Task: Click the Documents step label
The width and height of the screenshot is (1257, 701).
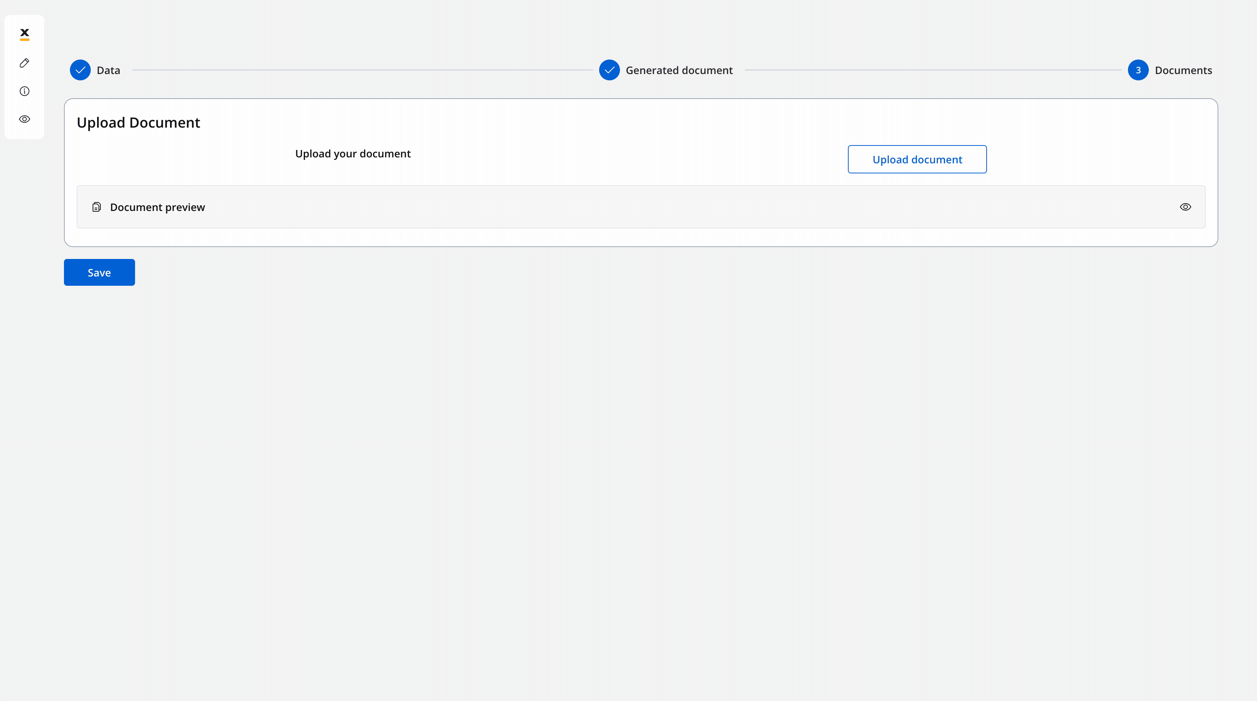Action: pyautogui.click(x=1183, y=70)
